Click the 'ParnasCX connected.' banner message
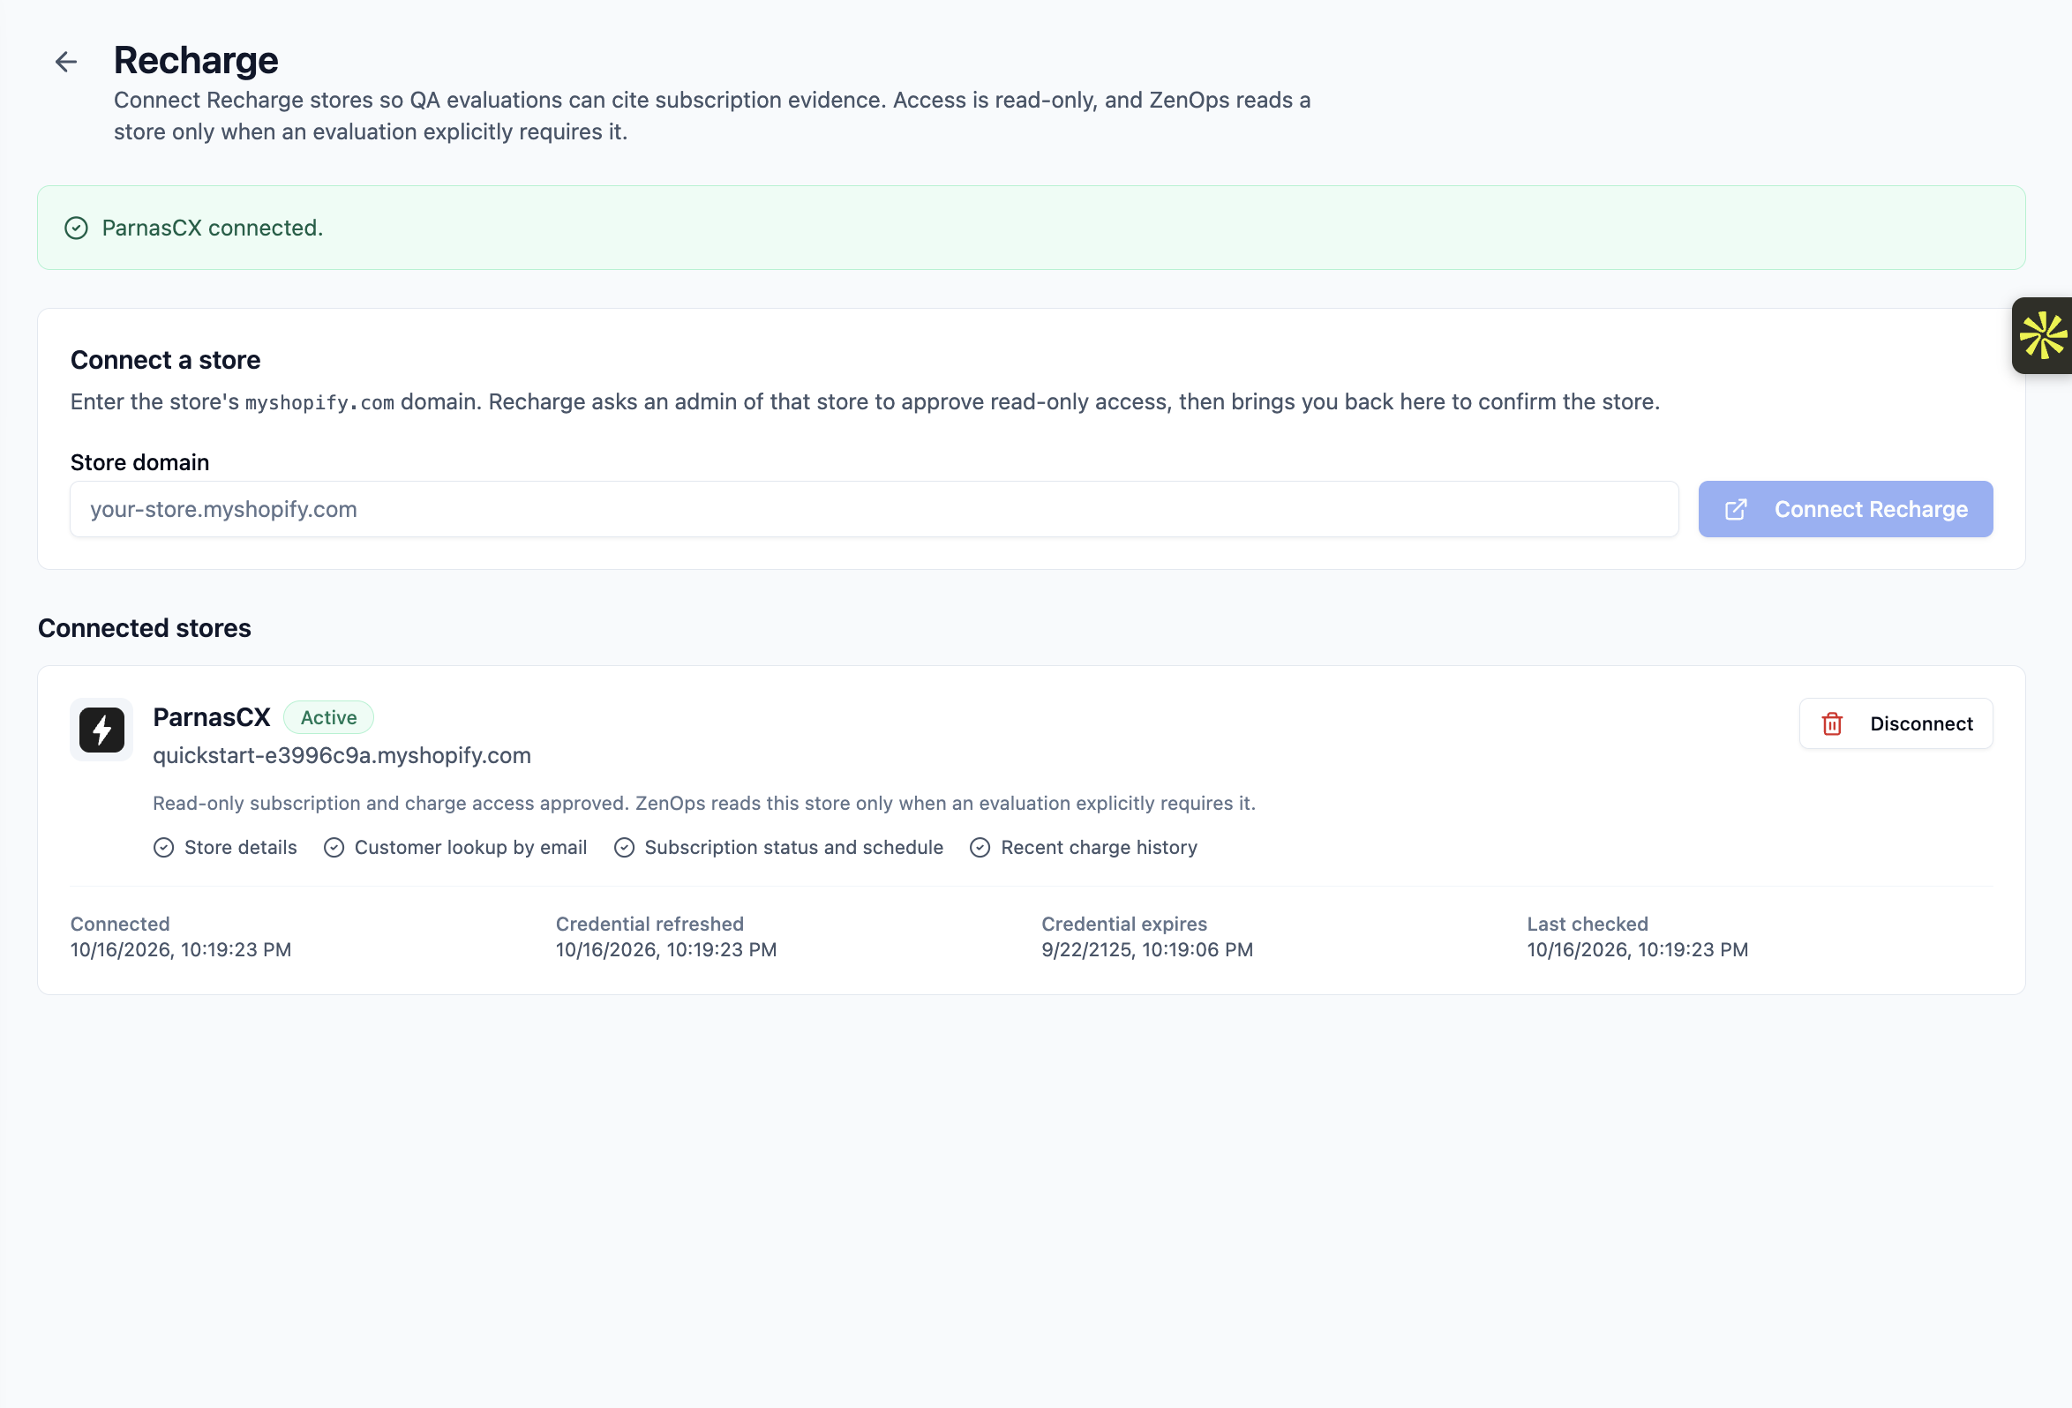The image size is (2072, 1408). (213, 228)
